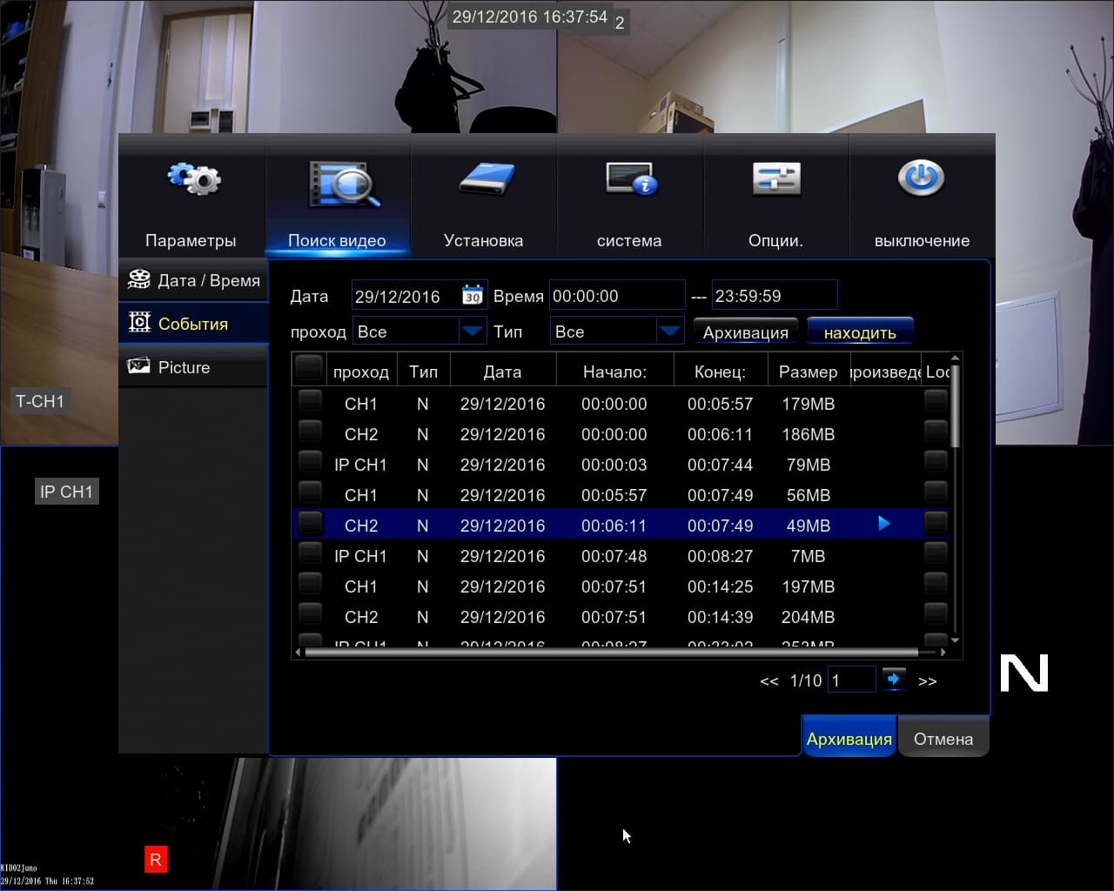Toggle the Lock box on the 7MB row
This screenshot has height=891, width=1114.
[936, 553]
